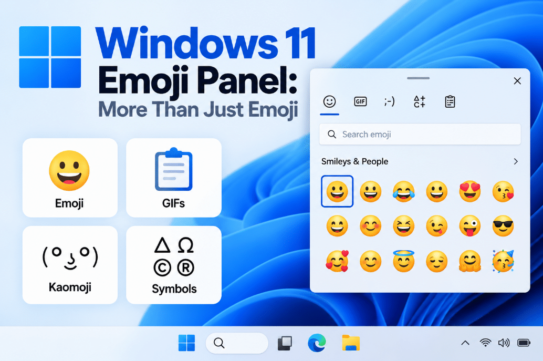This screenshot has width=543, height=361.
Task: Expand Smileys & People with the chevron
Action: pyautogui.click(x=516, y=161)
